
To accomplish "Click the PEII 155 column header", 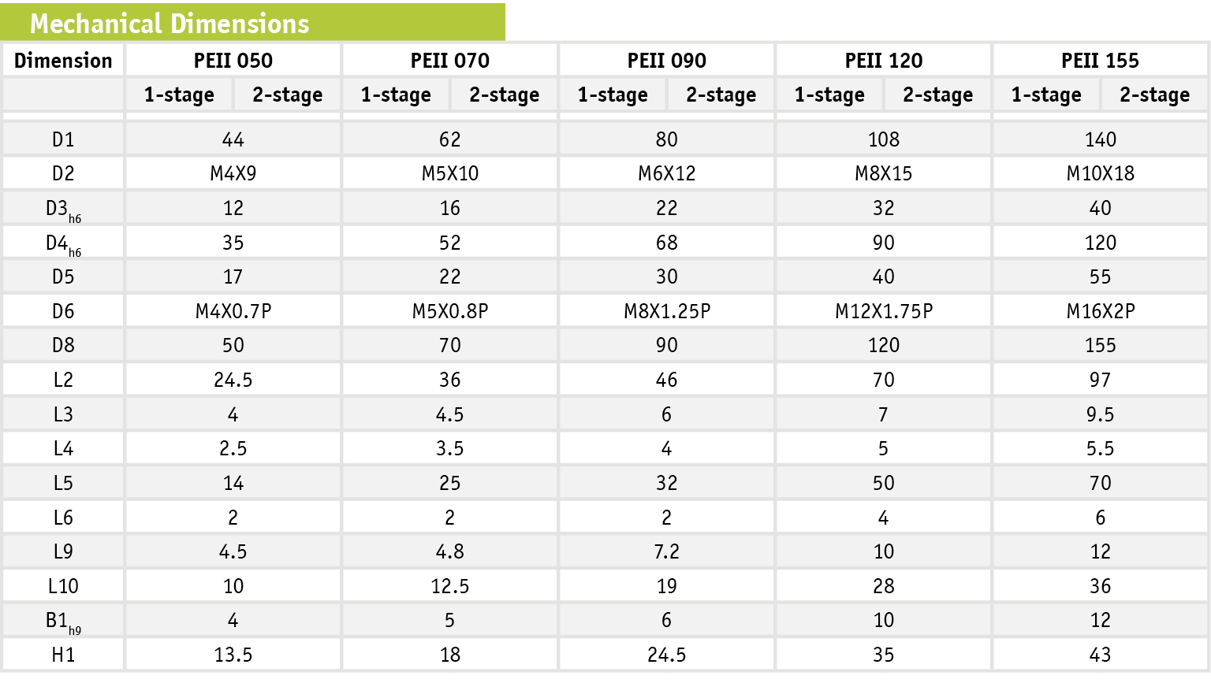I will point(1101,61).
